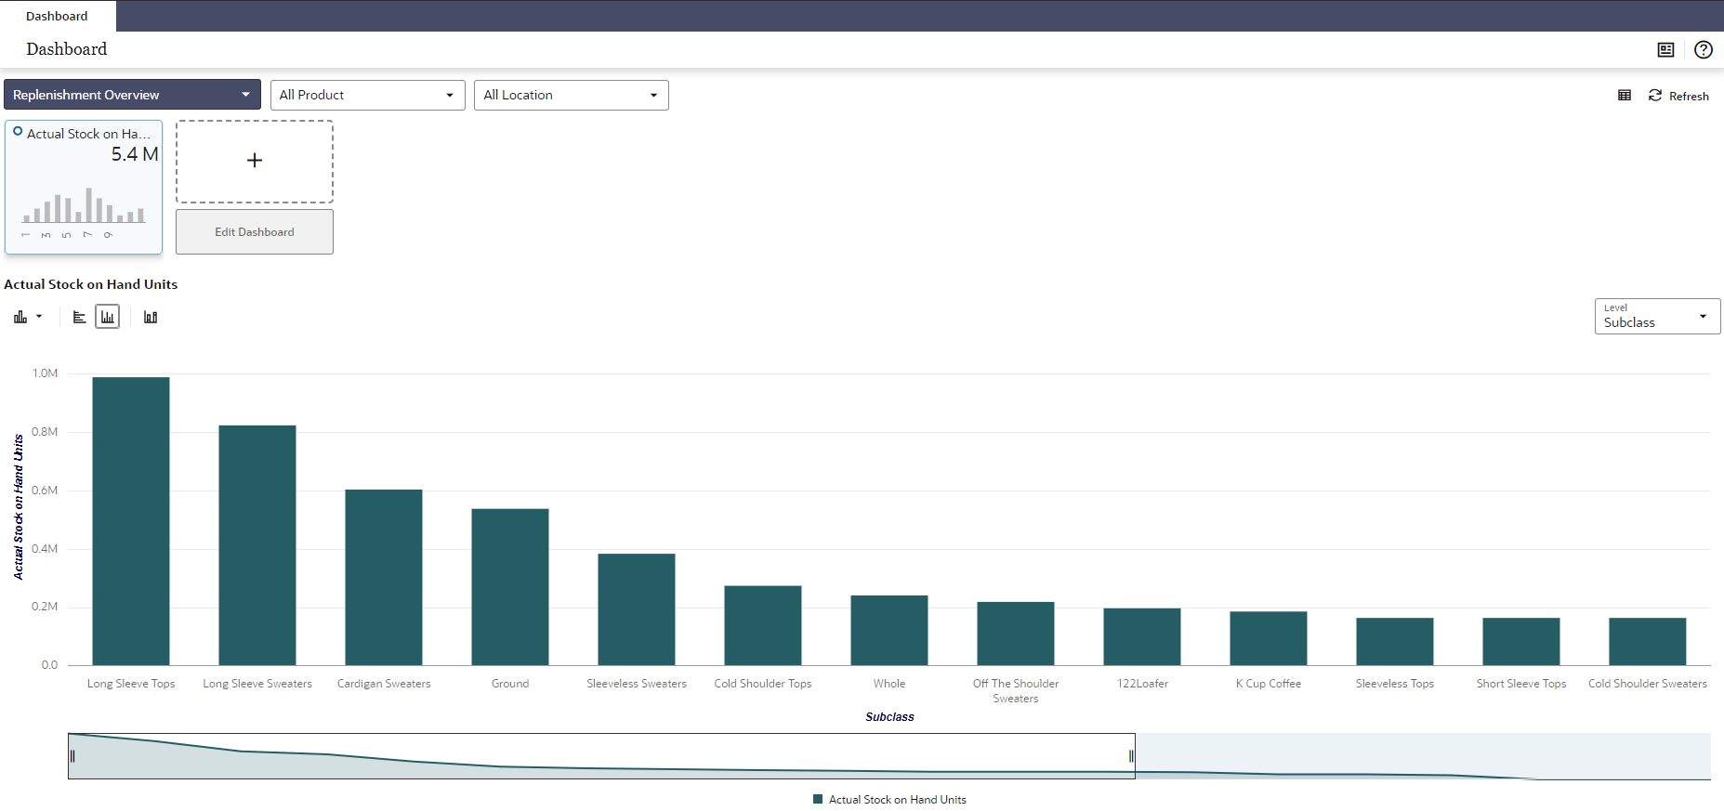This screenshot has width=1724, height=811.
Task: Click the 'Long Sleeve Tops' axis label
Action: click(x=131, y=684)
